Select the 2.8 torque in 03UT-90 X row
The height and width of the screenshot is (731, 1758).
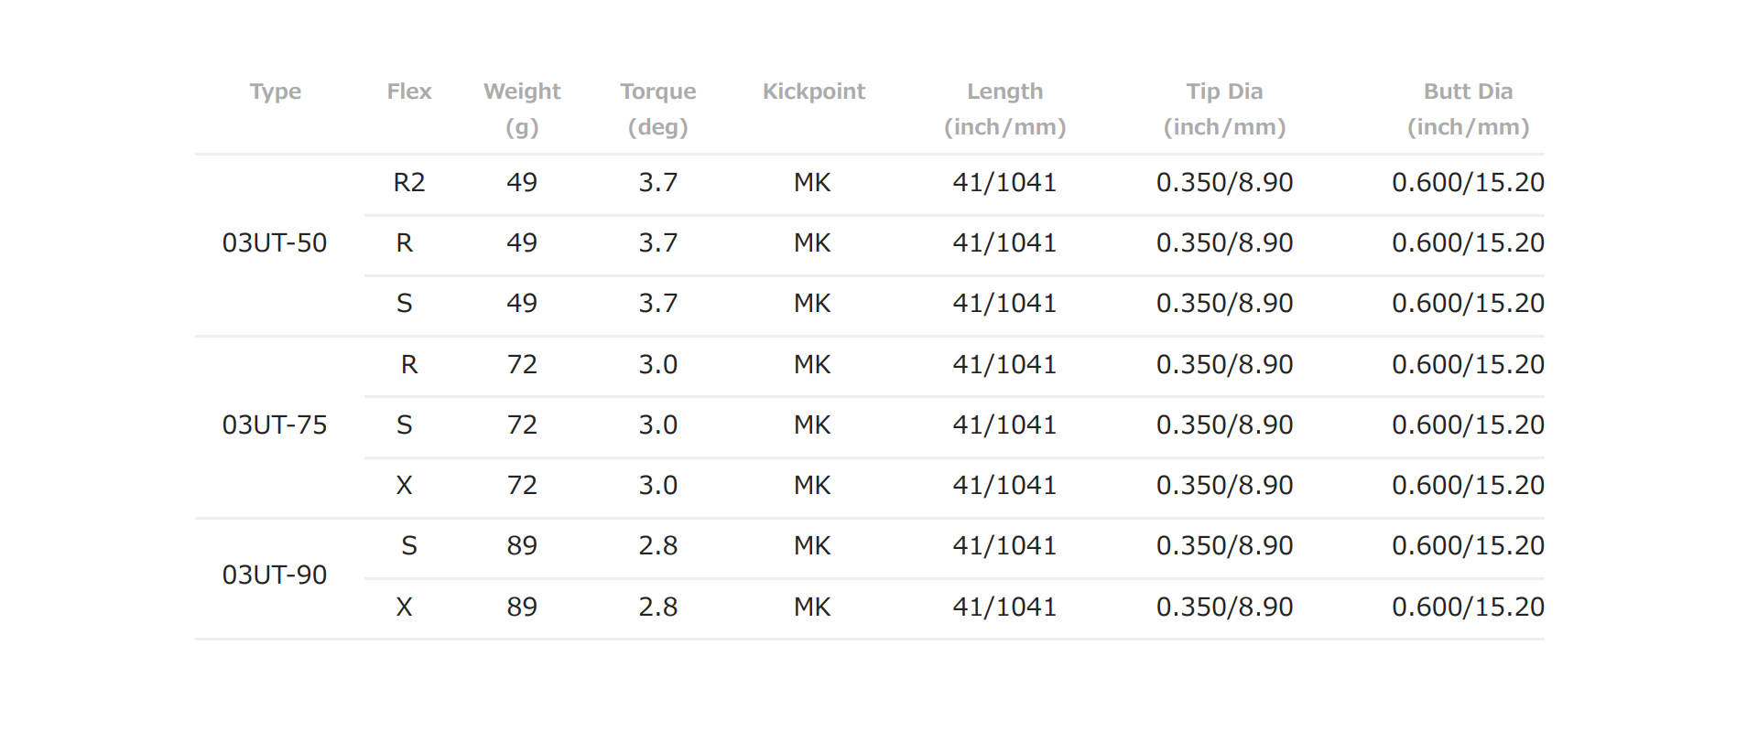tap(657, 607)
